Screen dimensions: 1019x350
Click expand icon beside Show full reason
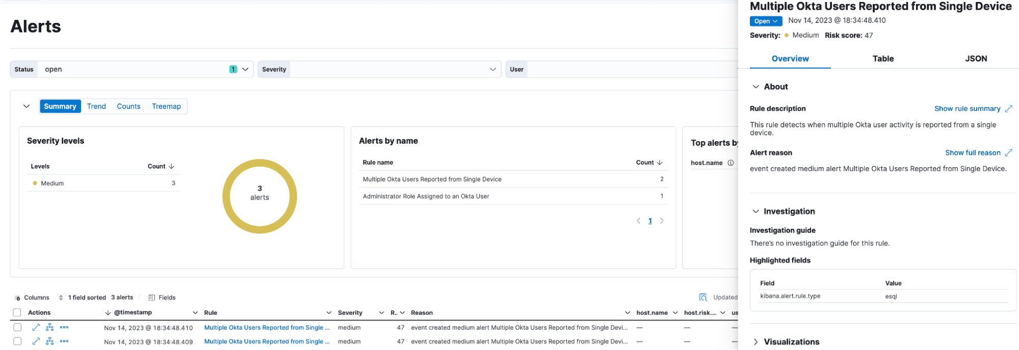click(x=1008, y=153)
